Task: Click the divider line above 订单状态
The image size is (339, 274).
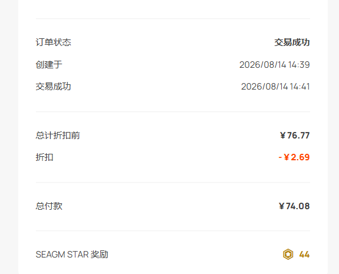Action: click(x=173, y=19)
